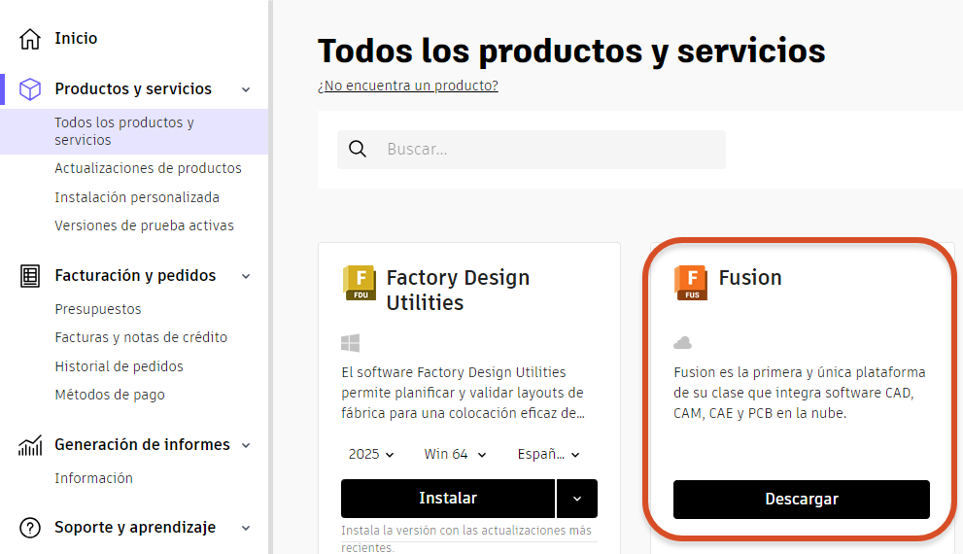This screenshot has width=963, height=554.
Task: Open the Español language dropdown
Action: pyautogui.click(x=548, y=454)
